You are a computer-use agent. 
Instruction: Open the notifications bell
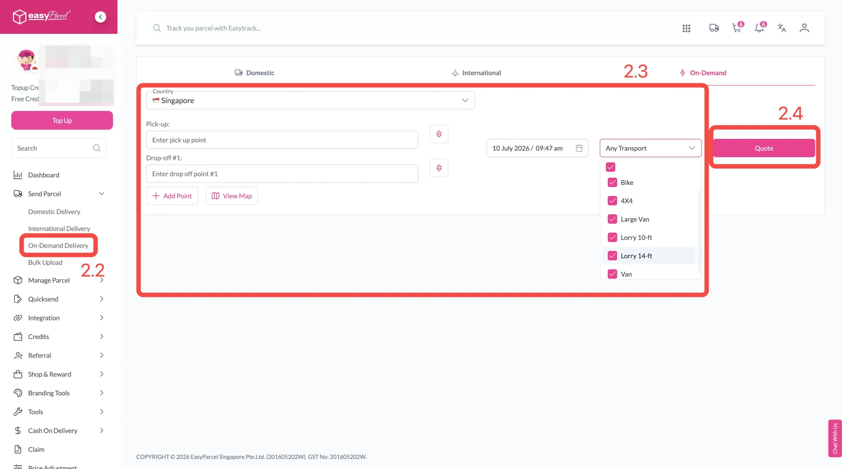click(x=759, y=28)
